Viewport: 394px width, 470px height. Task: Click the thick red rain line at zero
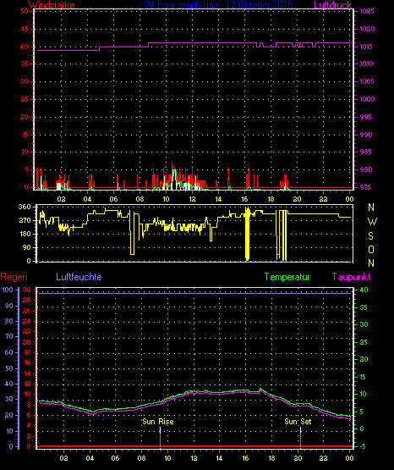pyautogui.click(x=194, y=446)
